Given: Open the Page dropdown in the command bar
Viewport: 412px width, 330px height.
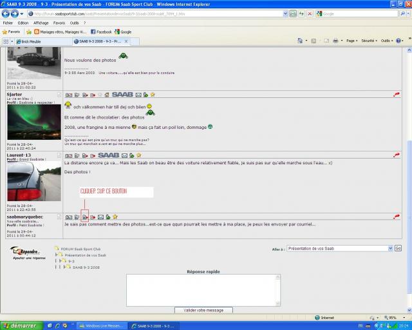Looking at the screenshot, I should pyautogui.click(x=351, y=41).
